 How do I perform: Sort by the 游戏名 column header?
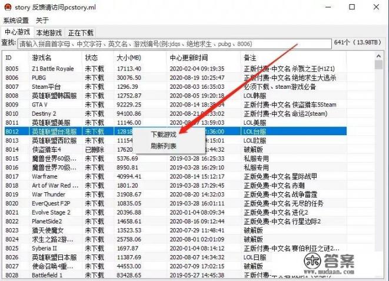click(x=55, y=58)
